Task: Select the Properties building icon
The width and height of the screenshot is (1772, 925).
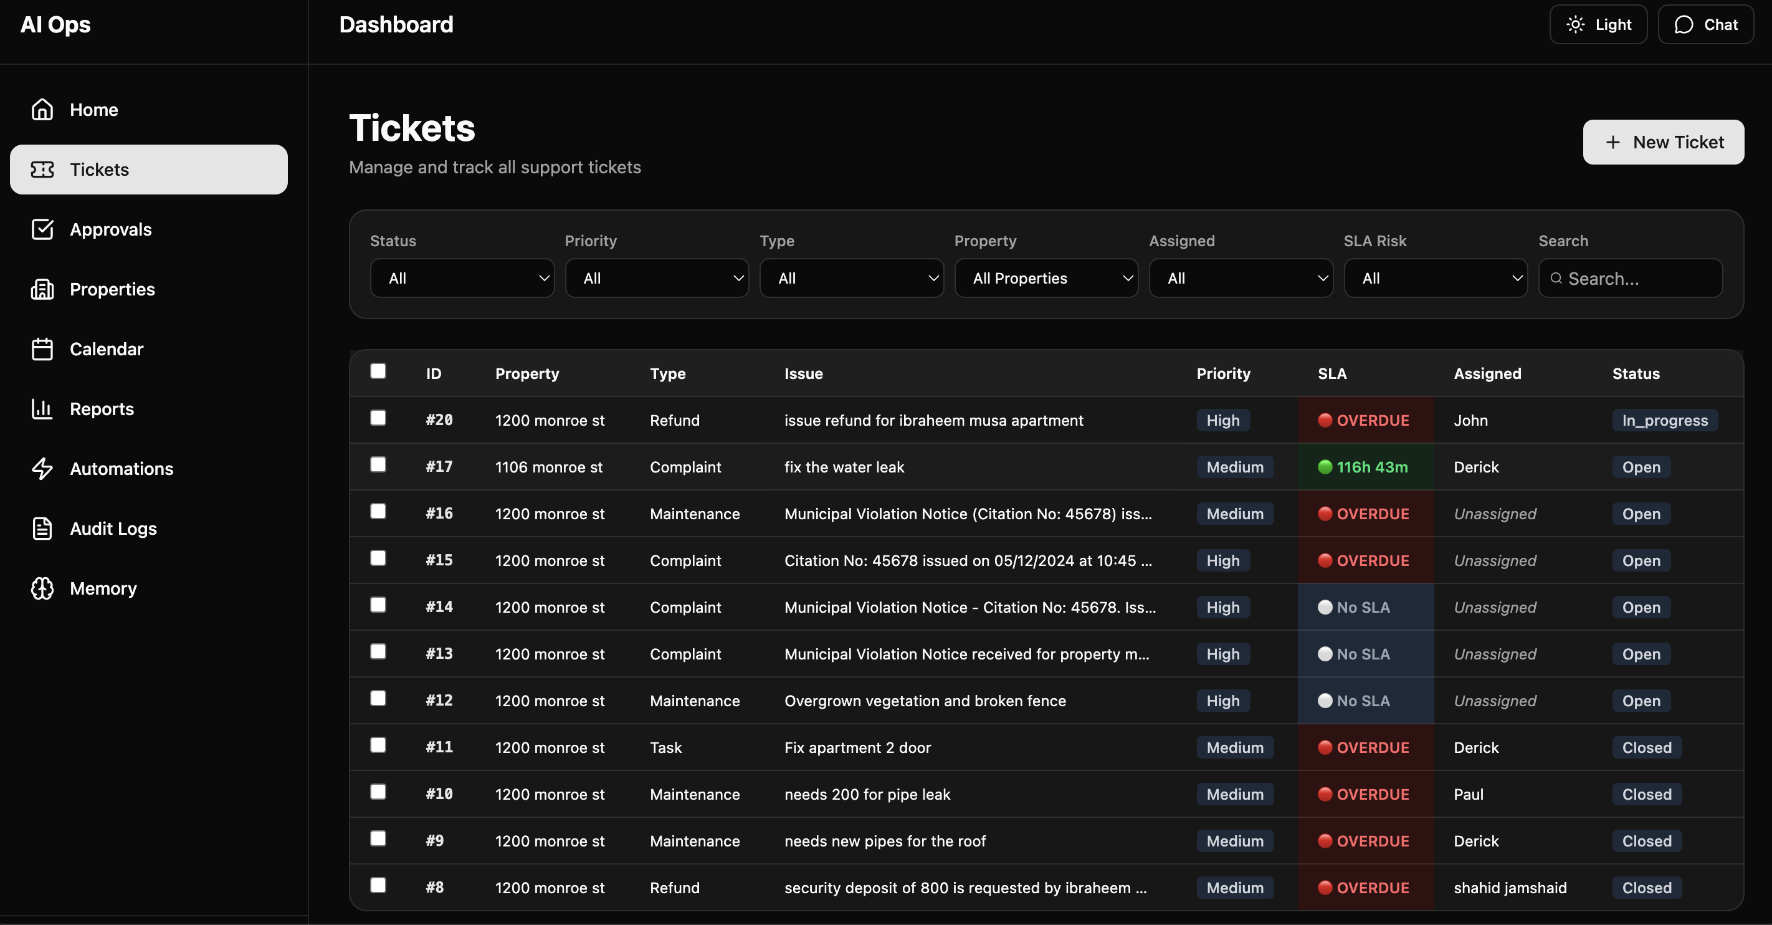Action: click(42, 289)
